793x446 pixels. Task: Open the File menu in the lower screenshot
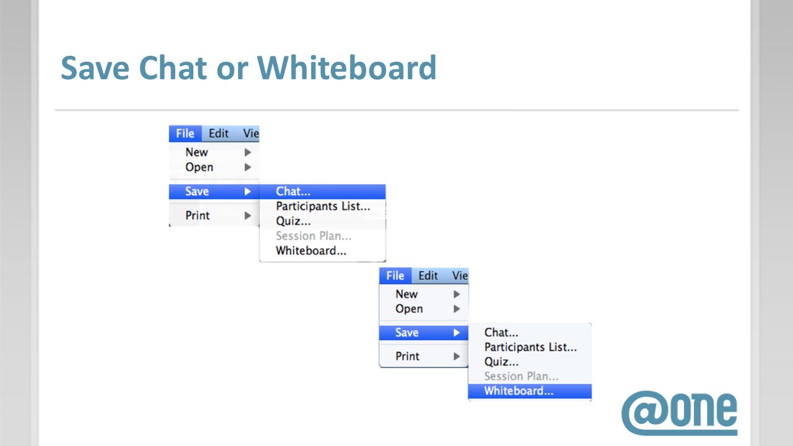point(395,276)
